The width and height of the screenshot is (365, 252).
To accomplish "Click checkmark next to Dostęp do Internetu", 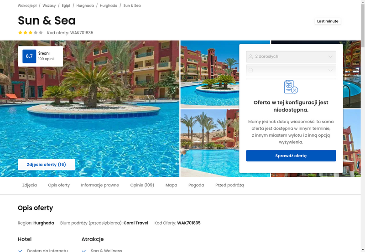I will click(20, 251).
